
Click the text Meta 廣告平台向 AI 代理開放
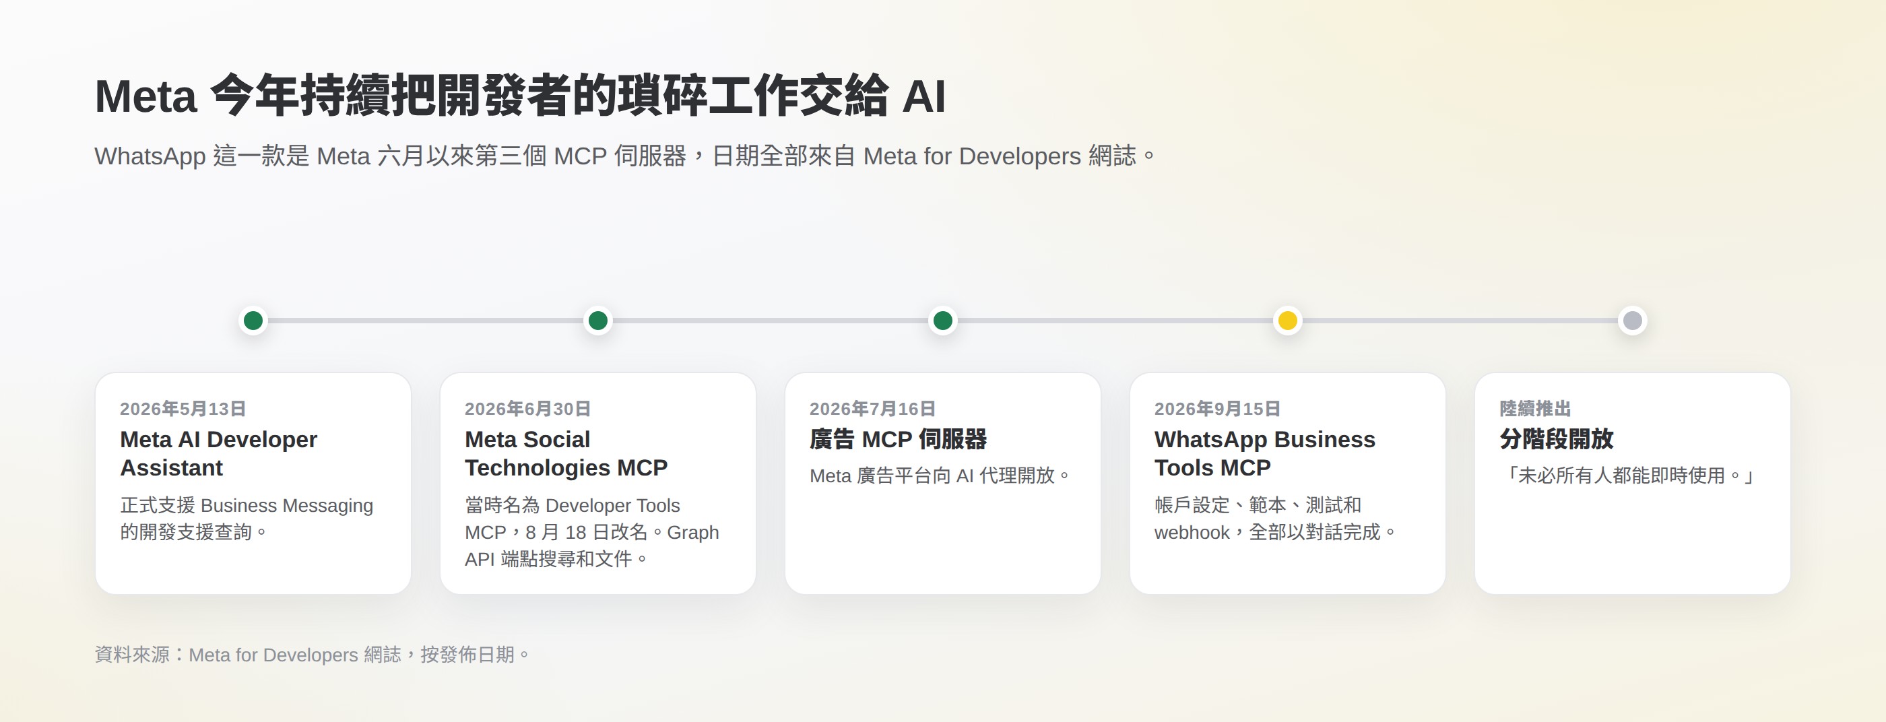tap(940, 476)
